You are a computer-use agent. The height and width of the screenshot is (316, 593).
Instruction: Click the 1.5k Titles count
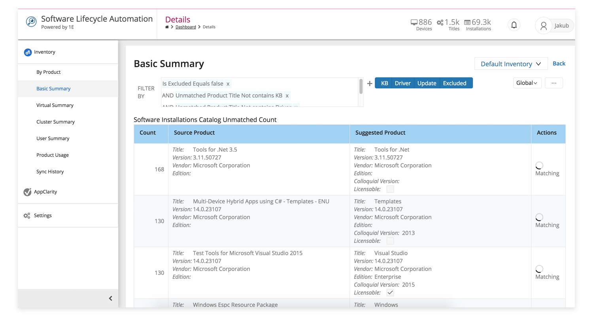pos(452,22)
